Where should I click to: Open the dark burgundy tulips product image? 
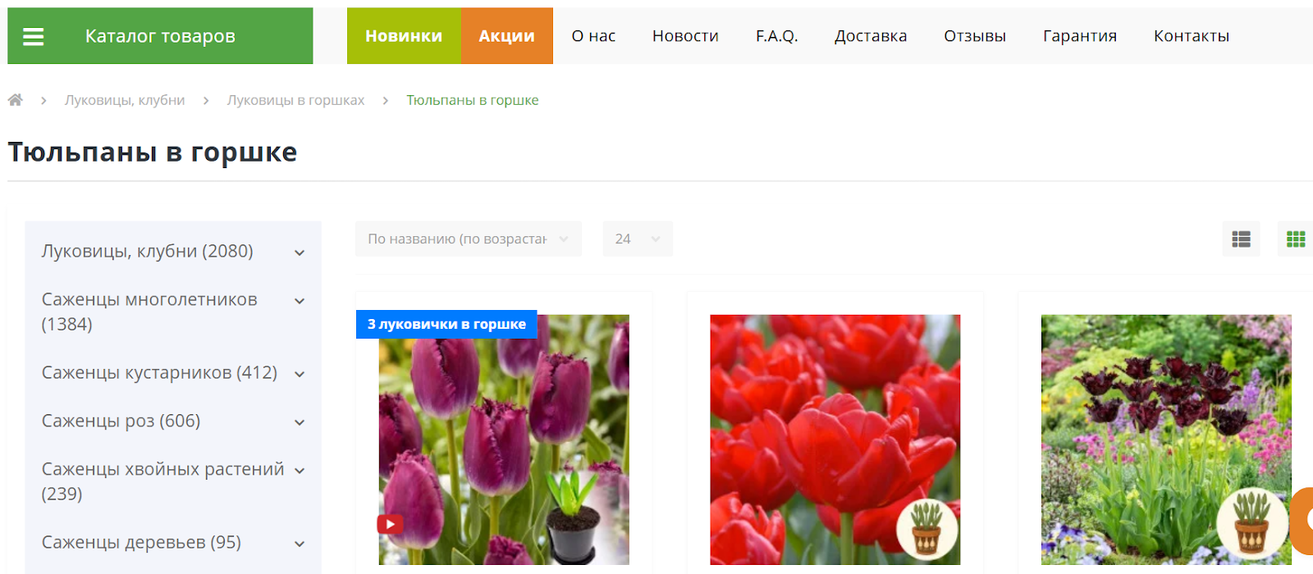click(x=1166, y=440)
